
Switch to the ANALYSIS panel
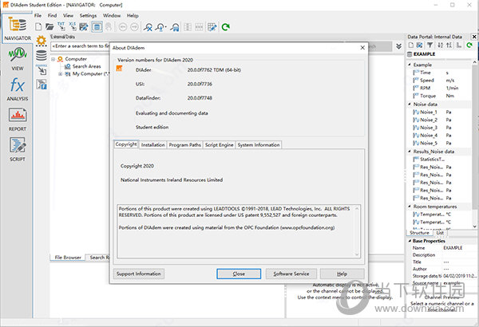17,89
